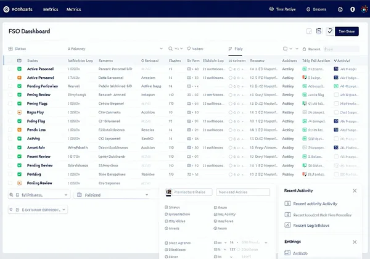370x259 pixels.
Task: Select the Voltaro filter tab
Action: point(195,49)
